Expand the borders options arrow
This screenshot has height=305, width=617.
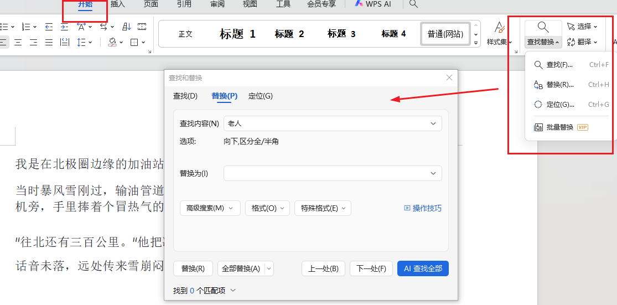[x=143, y=42]
